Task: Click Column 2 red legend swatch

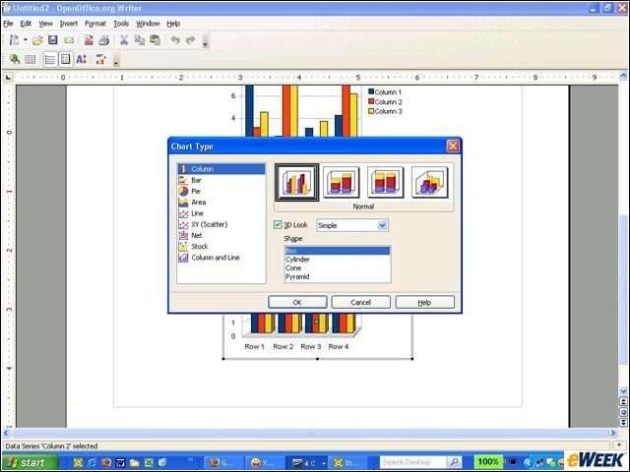Action: (x=371, y=101)
